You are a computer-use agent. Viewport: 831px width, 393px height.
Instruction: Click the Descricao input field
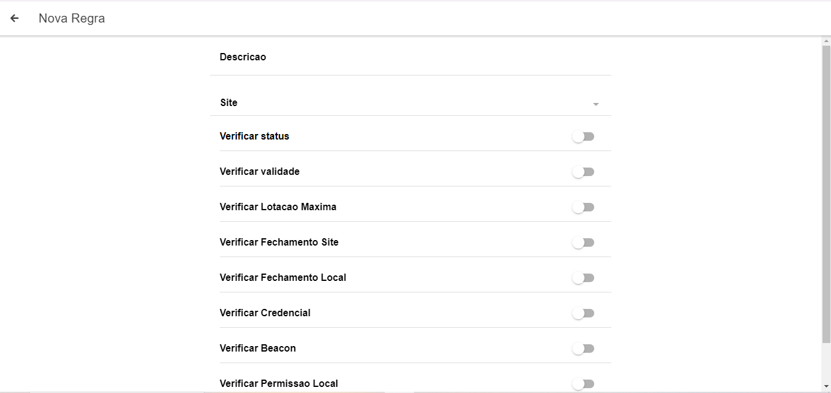(x=410, y=57)
